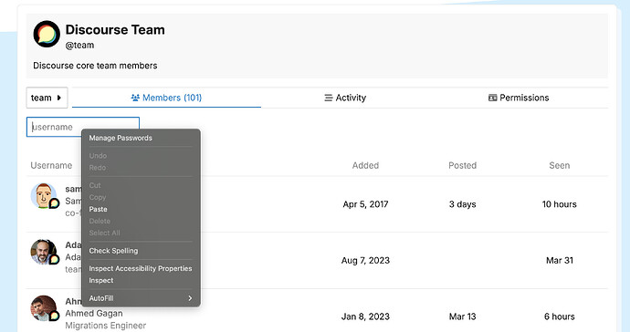Screen dimensions: 630x332
Task: Switch to the Members (101) tab
Action: point(166,98)
